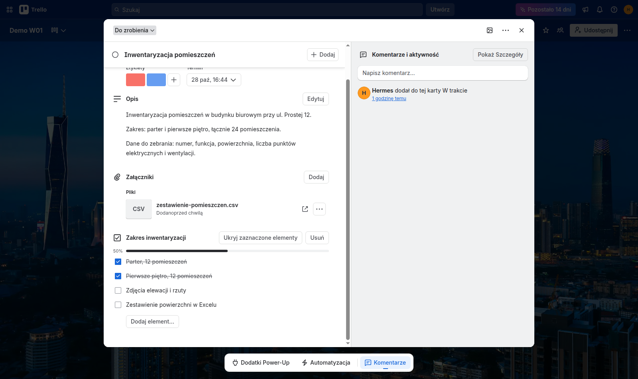Open Dodatki Power-Up tab
The width and height of the screenshot is (638, 379).
[261, 363]
